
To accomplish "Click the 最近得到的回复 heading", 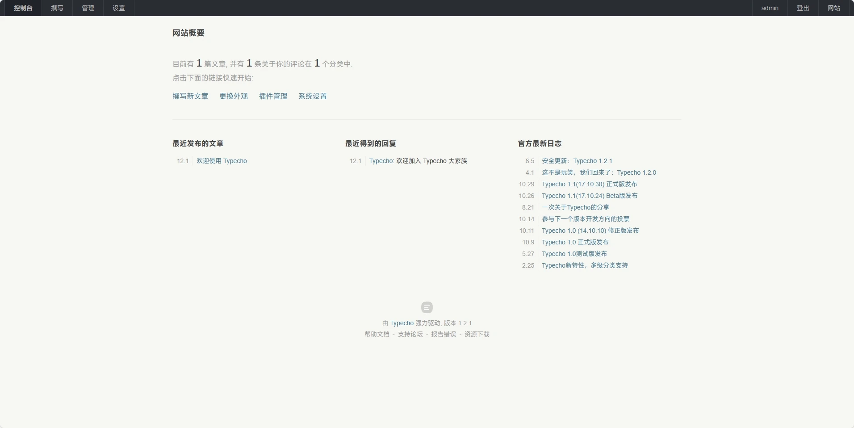I will click(371, 143).
